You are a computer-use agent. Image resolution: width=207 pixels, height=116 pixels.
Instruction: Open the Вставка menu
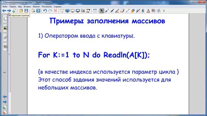[27, 6]
